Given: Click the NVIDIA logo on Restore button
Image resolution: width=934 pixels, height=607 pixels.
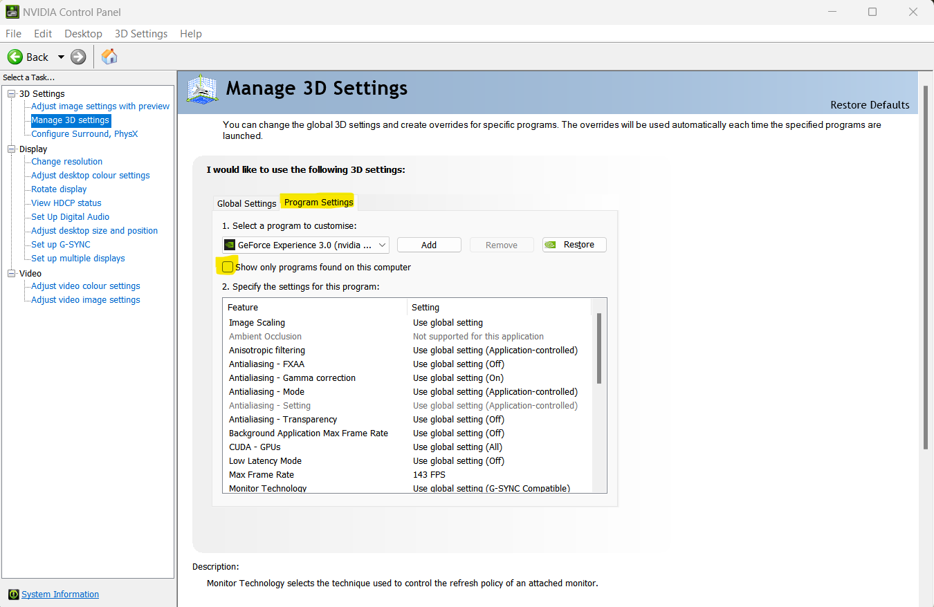Looking at the screenshot, I should [551, 245].
